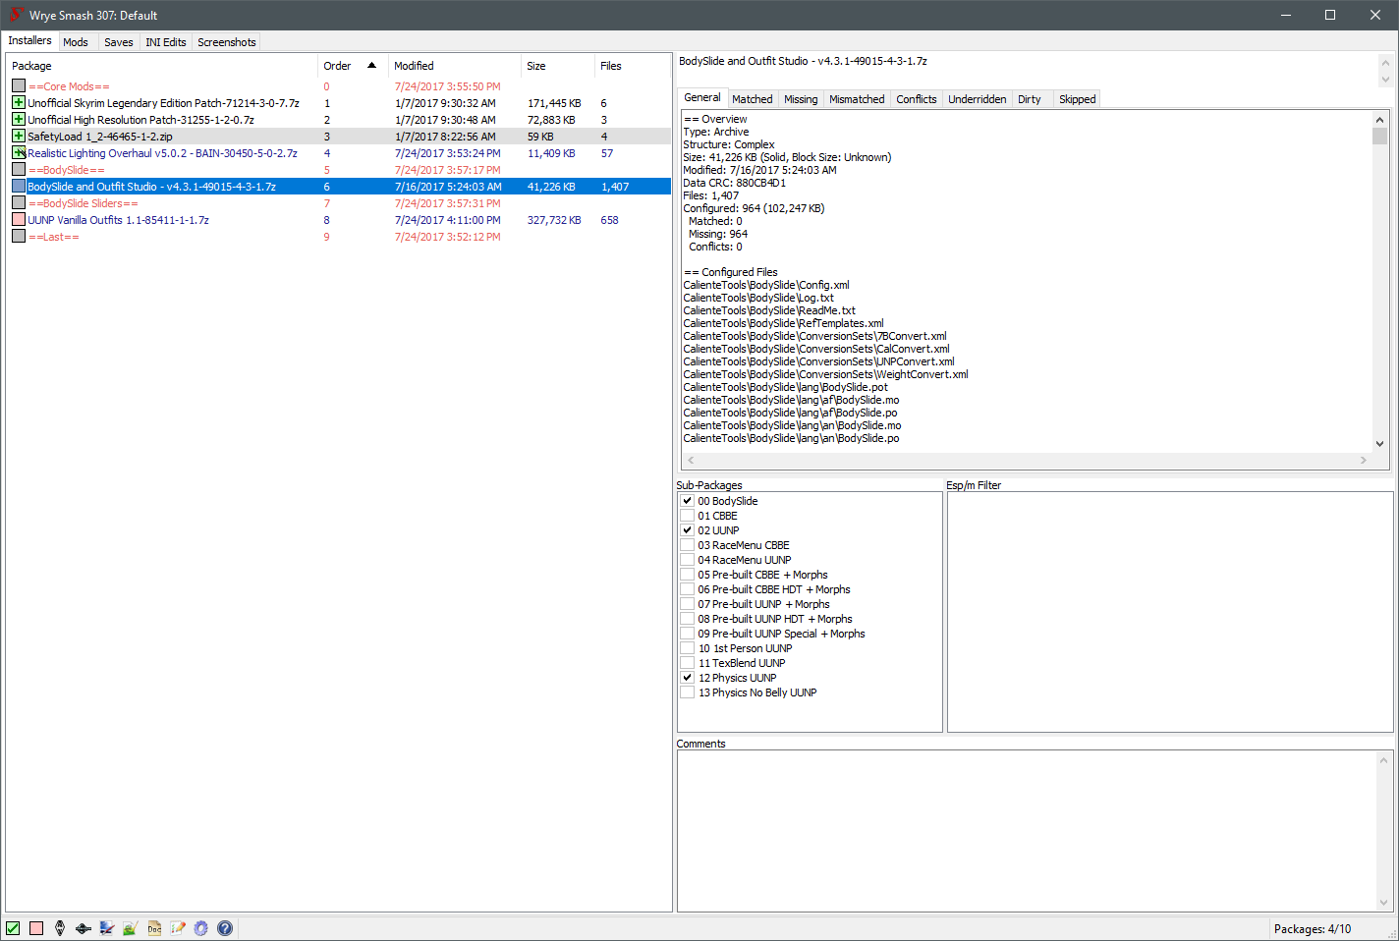Click the overview pane's vertical scrollbar down arrow

[1379, 444]
